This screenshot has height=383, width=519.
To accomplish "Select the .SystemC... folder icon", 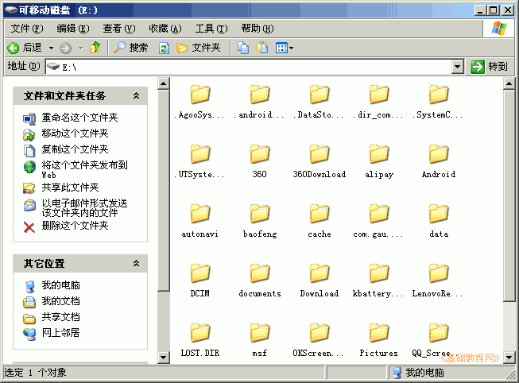I will click(438, 95).
